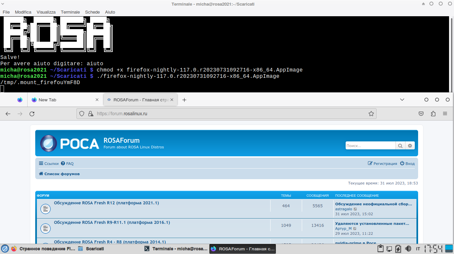Open Firefox application hamburger menu

tap(445, 114)
